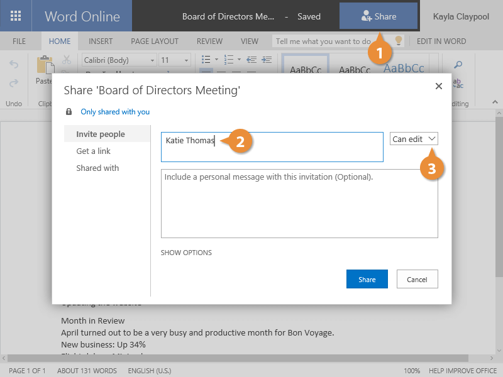Click the blue Share button in dialog
The width and height of the screenshot is (503, 377).
(x=367, y=280)
